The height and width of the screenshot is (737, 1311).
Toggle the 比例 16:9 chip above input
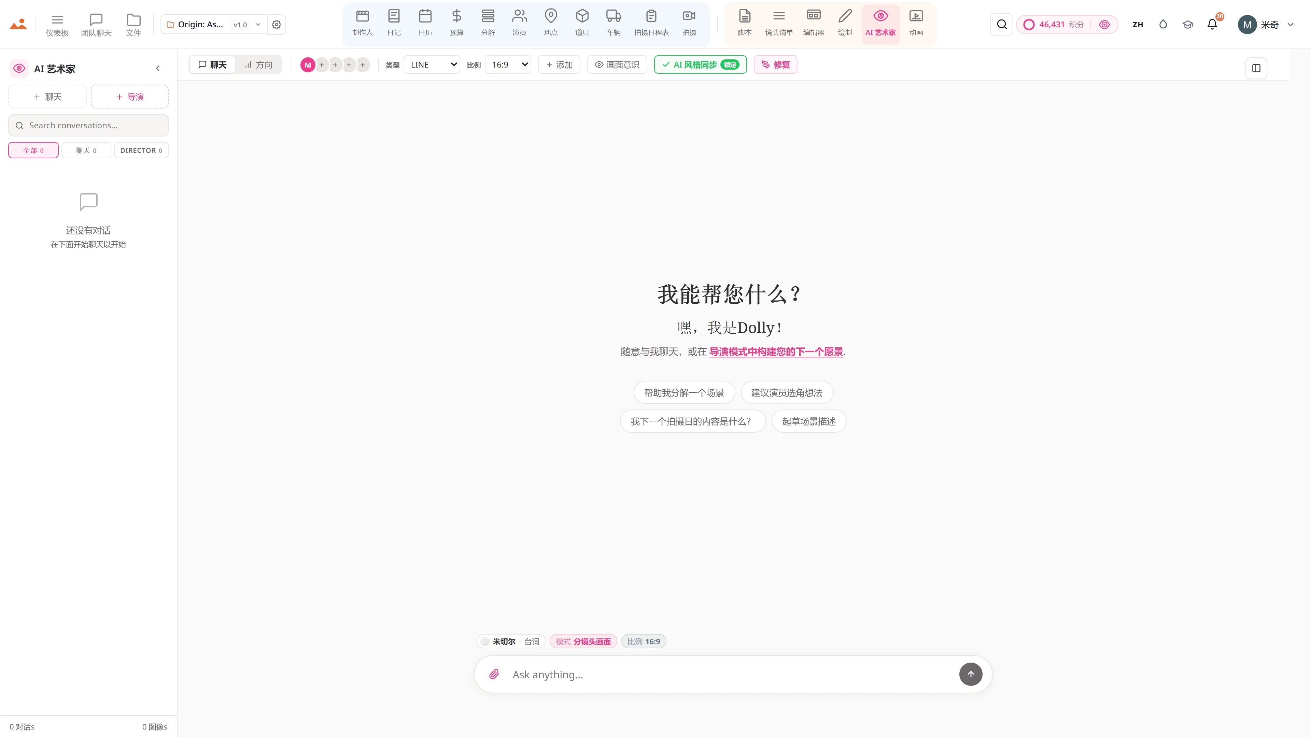644,641
